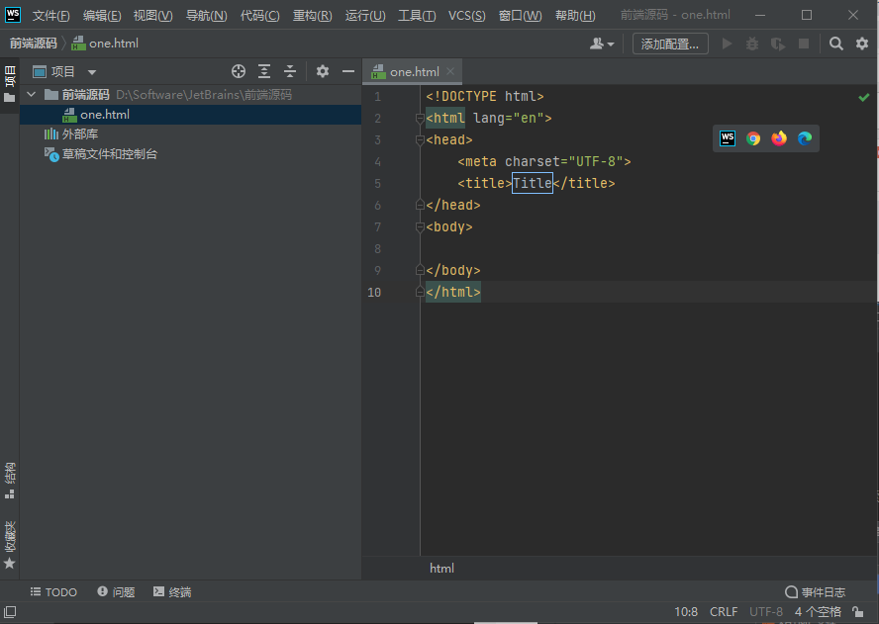Expand the 外部库 tree node
Screen dimensions: 879x624
(x=32, y=134)
